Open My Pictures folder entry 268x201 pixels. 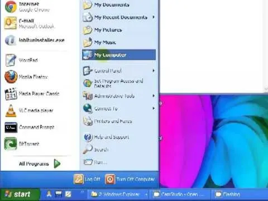pos(119,30)
